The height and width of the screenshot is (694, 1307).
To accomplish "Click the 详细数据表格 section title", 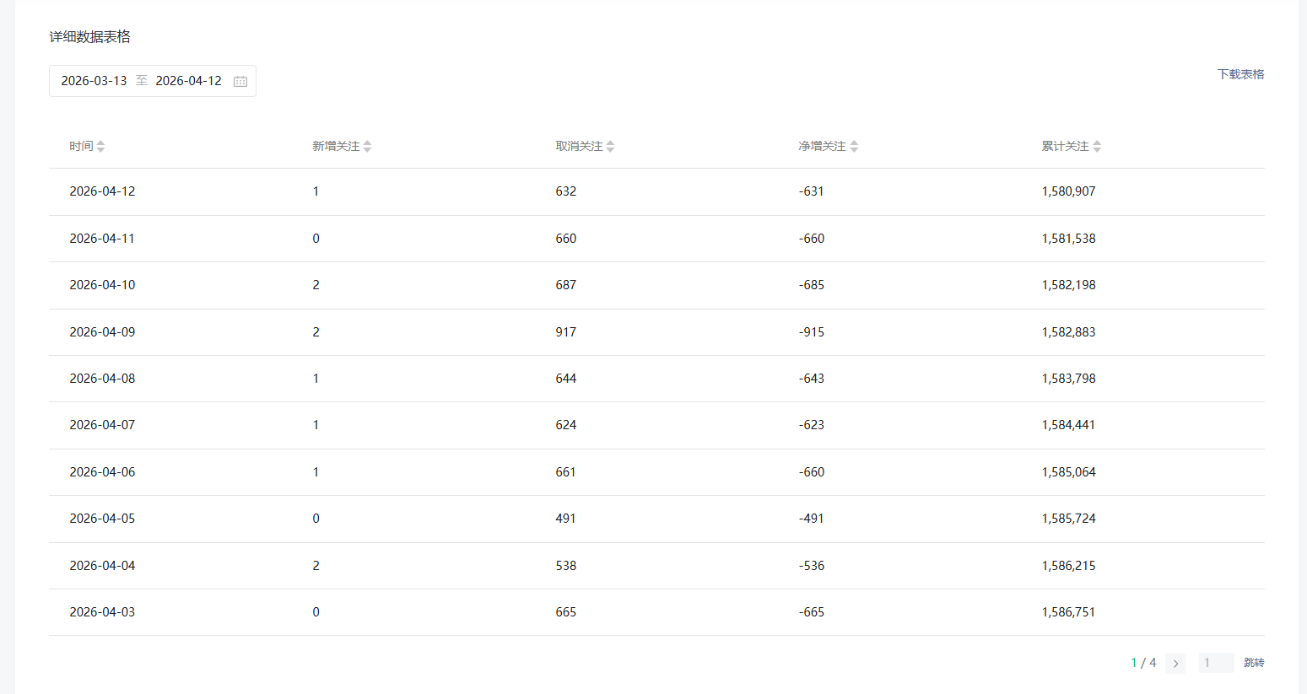I will click(89, 37).
